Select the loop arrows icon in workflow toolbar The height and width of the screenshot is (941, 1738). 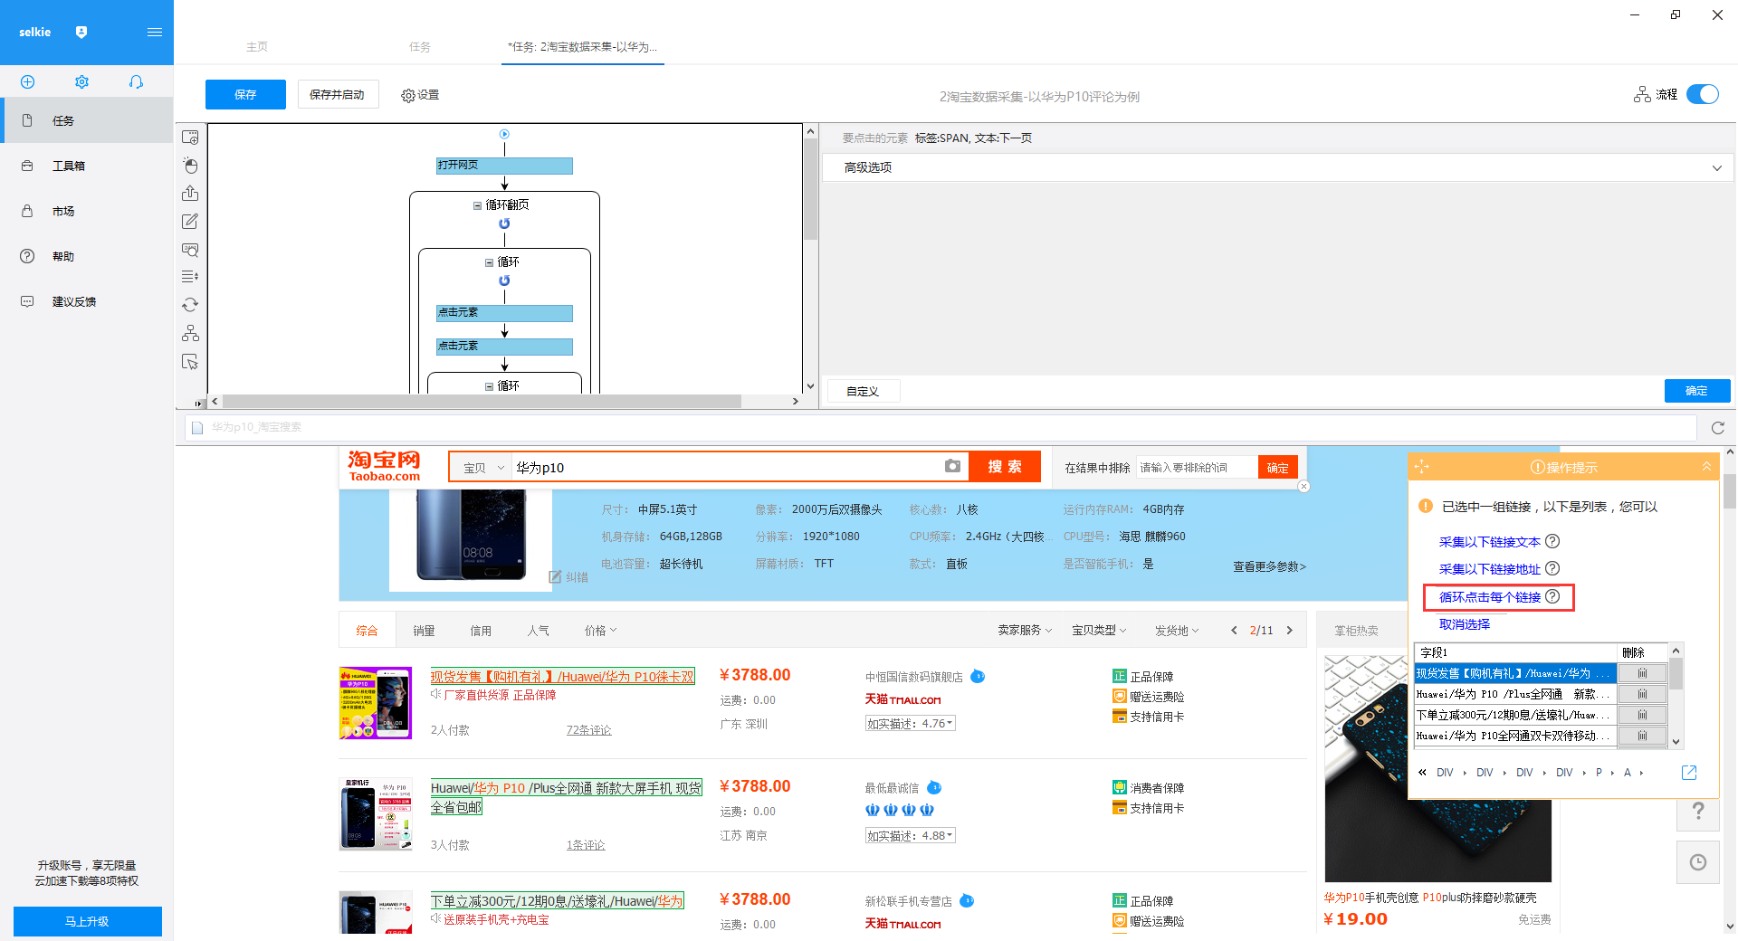tap(190, 305)
